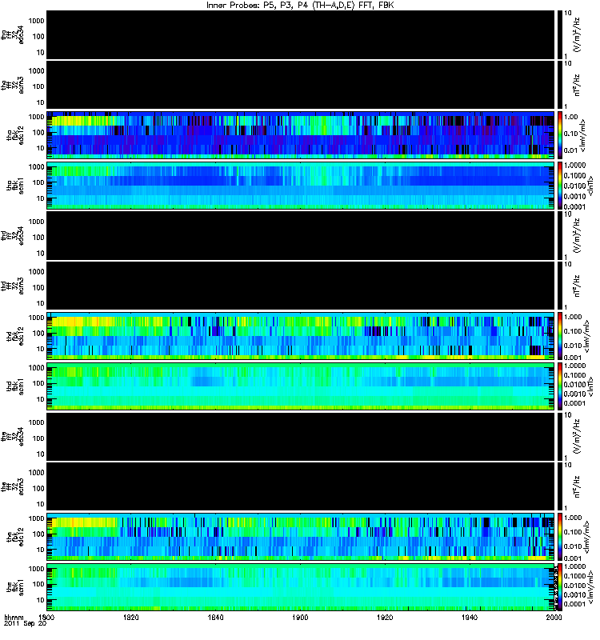Viewport: 600px width, 640px height.
Task: Click the '1900' time axis label
Action: [300, 617]
